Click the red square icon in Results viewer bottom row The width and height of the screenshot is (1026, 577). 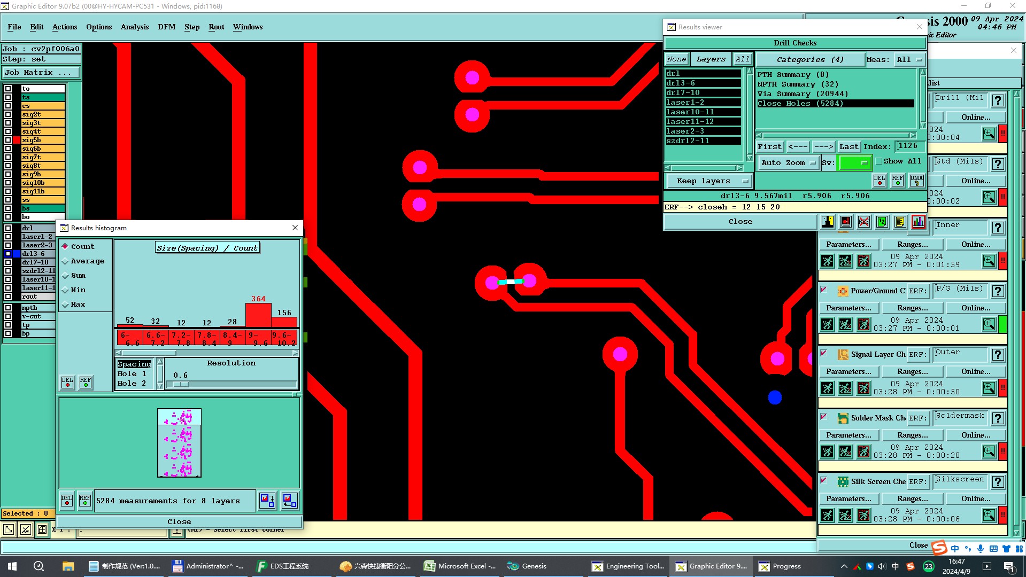pos(846,222)
